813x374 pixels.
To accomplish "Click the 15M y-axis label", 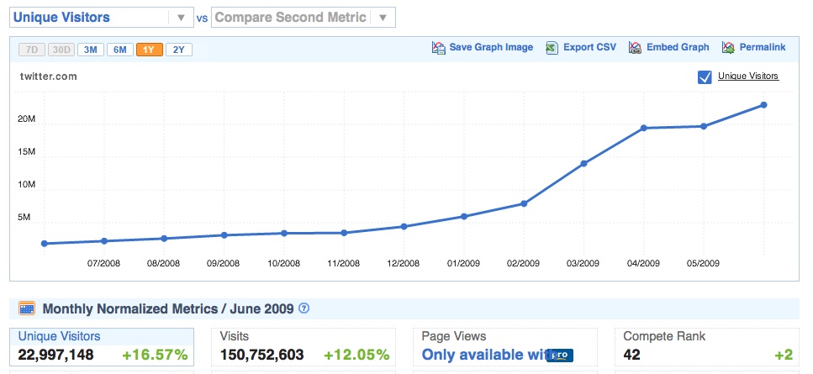I will click(27, 152).
